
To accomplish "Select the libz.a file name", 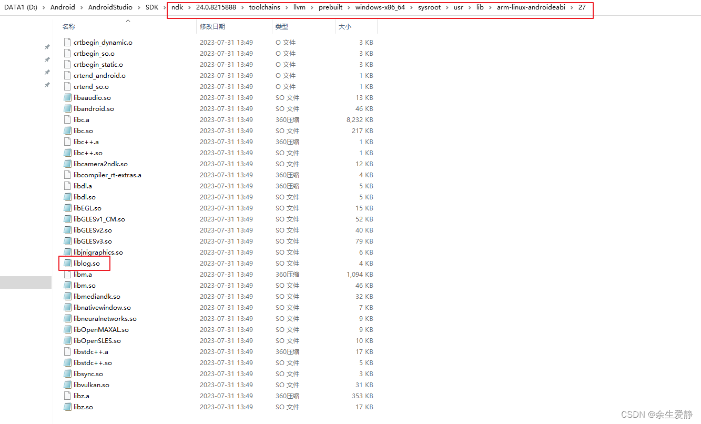I will pyautogui.click(x=82, y=396).
